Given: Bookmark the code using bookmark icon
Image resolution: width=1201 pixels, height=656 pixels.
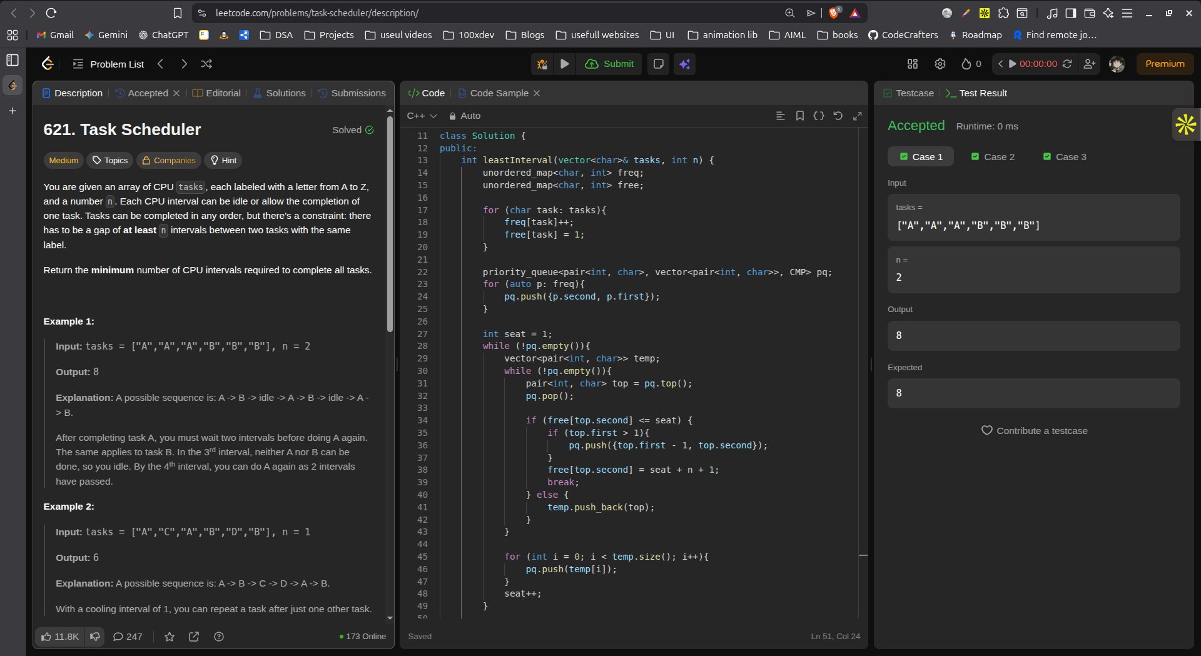Looking at the screenshot, I should (x=799, y=116).
